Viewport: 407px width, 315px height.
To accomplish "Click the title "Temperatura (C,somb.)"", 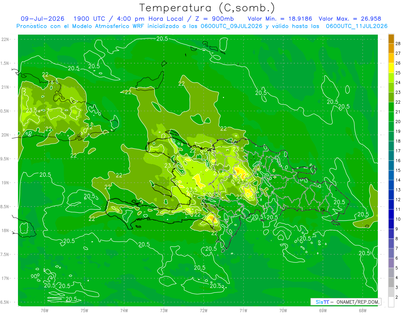I will pyautogui.click(x=207, y=8).
